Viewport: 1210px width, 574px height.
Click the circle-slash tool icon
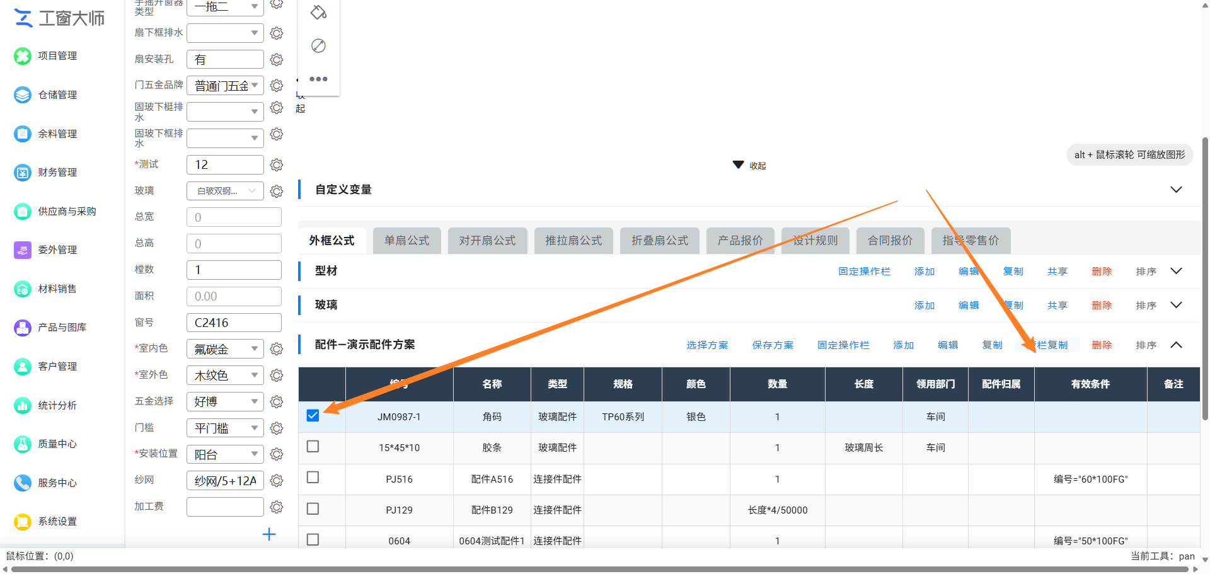pyautogui.click(x=318, y=46)
